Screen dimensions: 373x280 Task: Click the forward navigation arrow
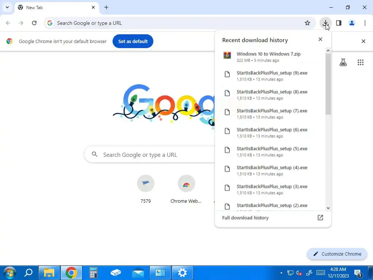[21, 23]
